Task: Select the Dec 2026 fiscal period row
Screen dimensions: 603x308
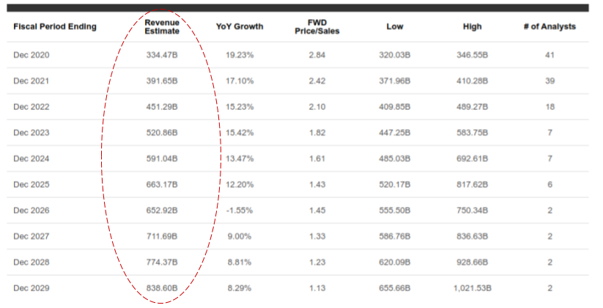Action: (32, 211)
